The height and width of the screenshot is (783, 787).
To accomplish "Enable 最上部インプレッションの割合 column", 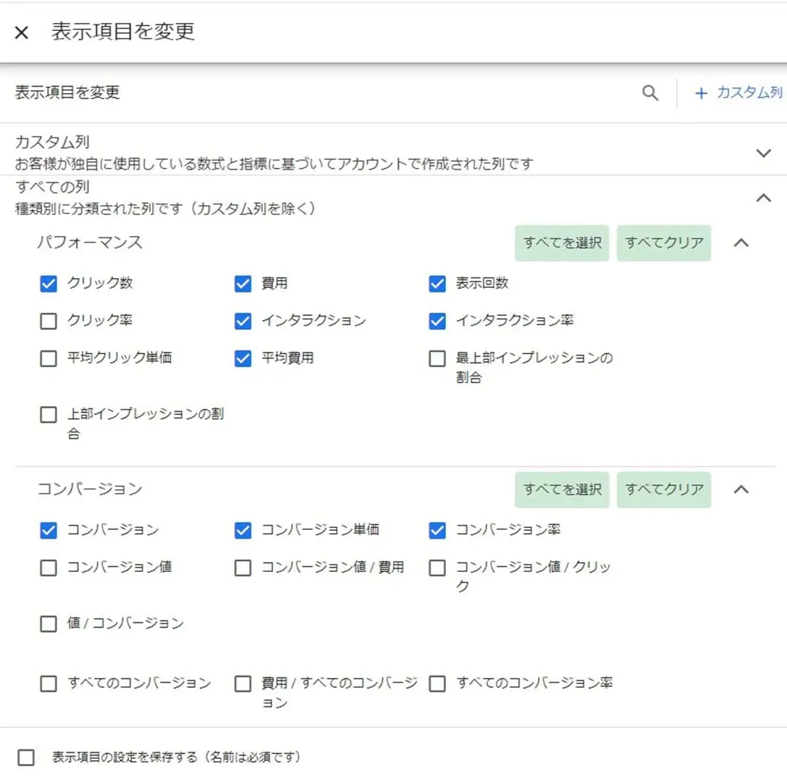I will click(437, 358).
